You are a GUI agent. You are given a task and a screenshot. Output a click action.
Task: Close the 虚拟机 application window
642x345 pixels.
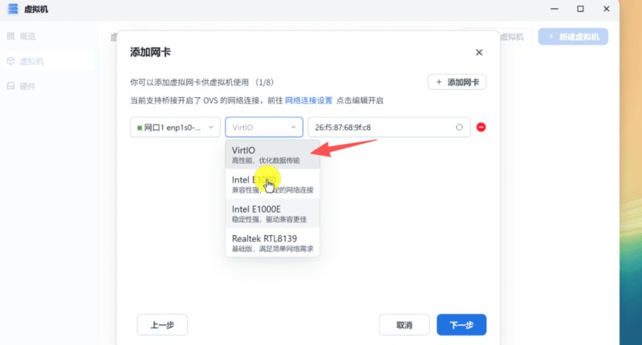[x=607, y=9]
